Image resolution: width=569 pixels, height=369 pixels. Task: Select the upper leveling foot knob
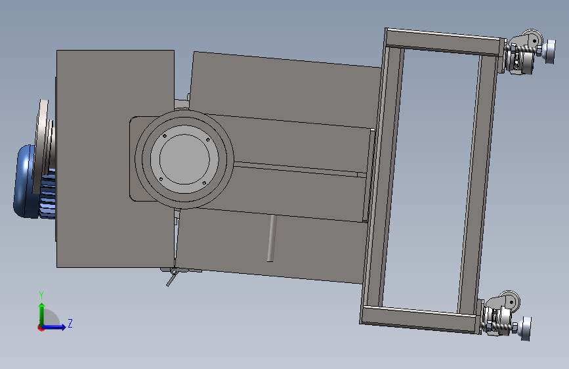click(x=549, y=52)
